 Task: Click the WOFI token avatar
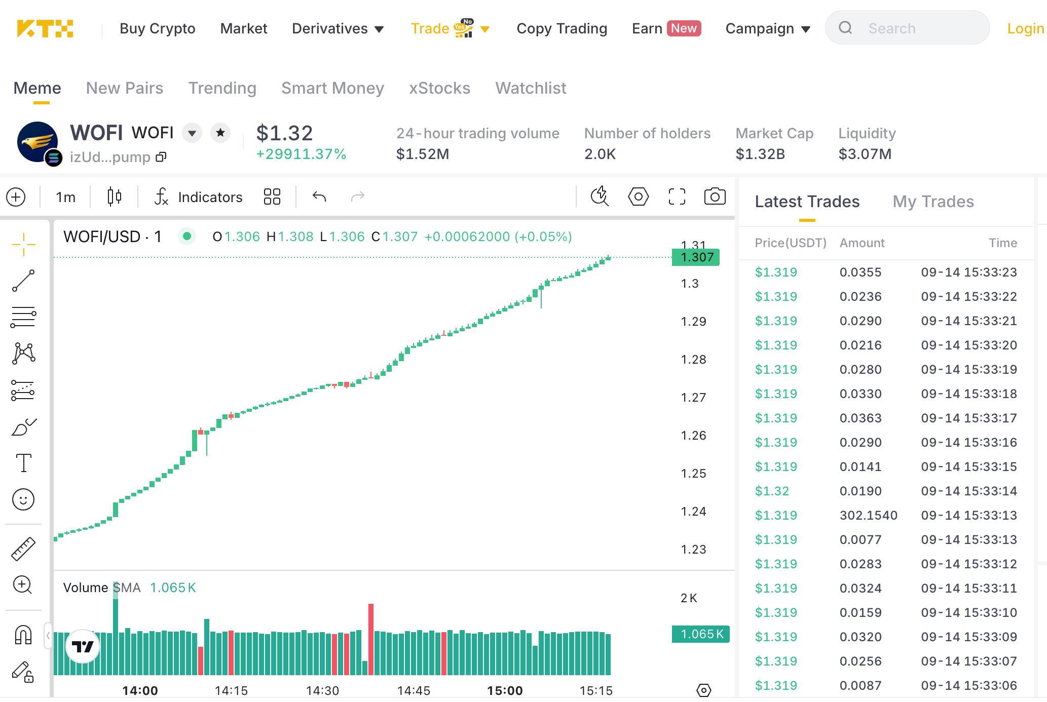(x=38, y=142)
